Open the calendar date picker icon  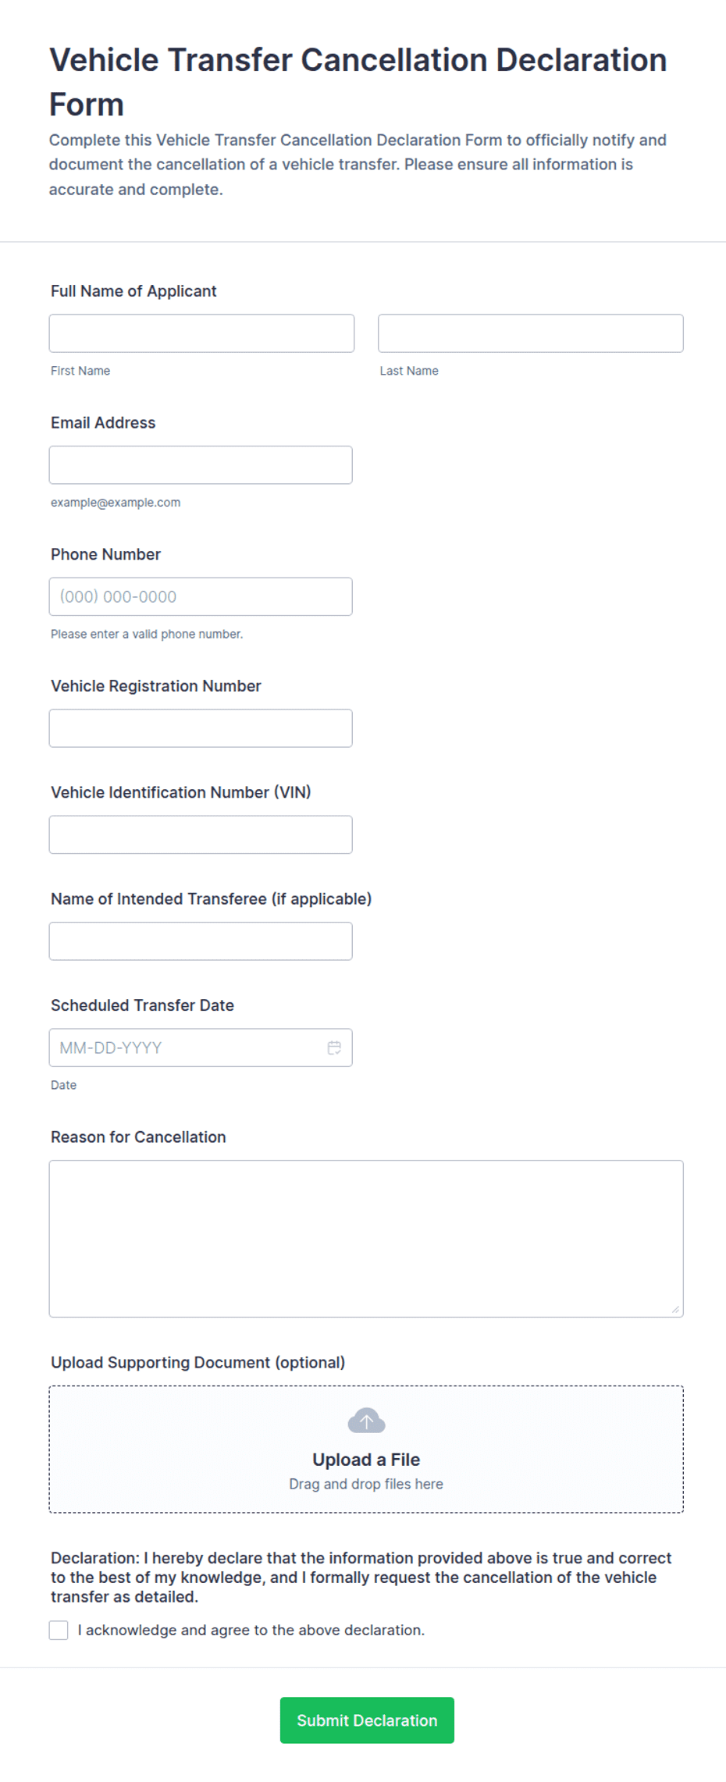click(x=334, y=1048)
